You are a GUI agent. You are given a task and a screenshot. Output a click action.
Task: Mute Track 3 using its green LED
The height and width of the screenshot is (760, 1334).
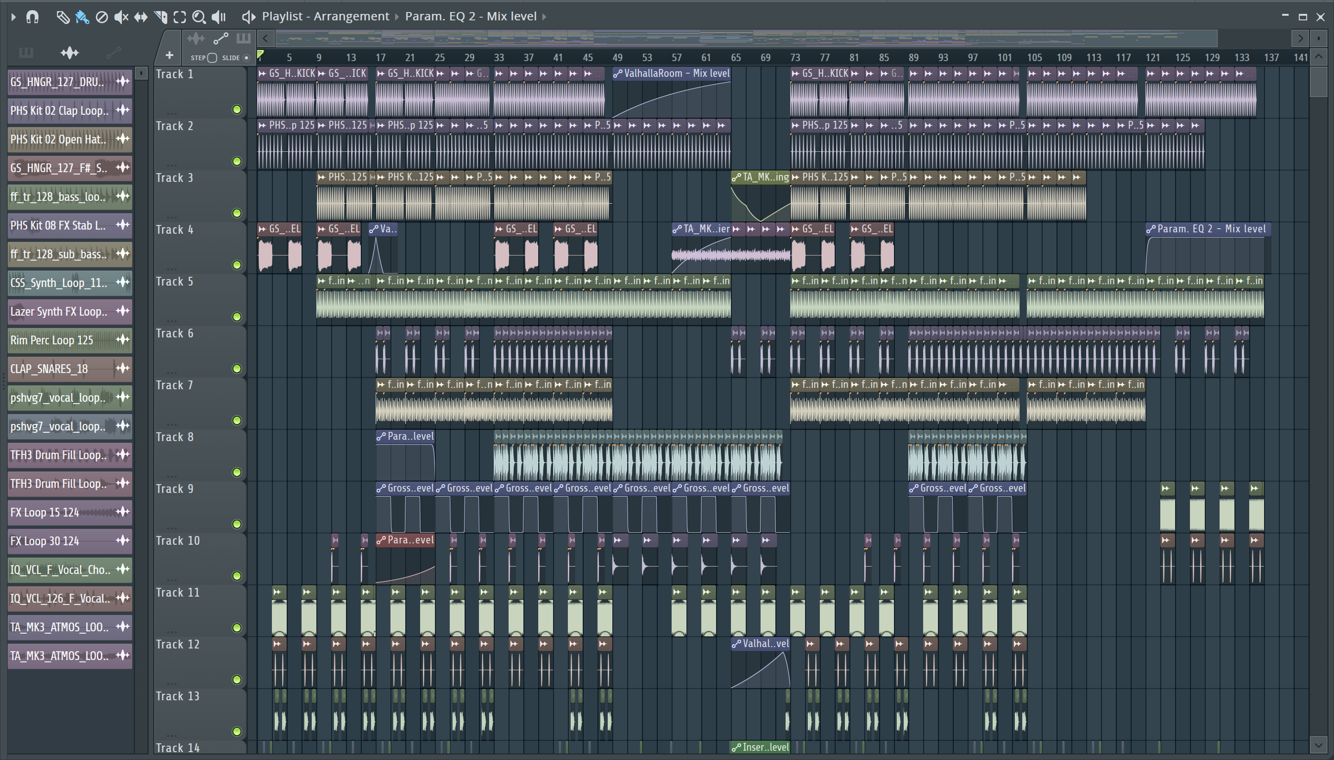237,213
